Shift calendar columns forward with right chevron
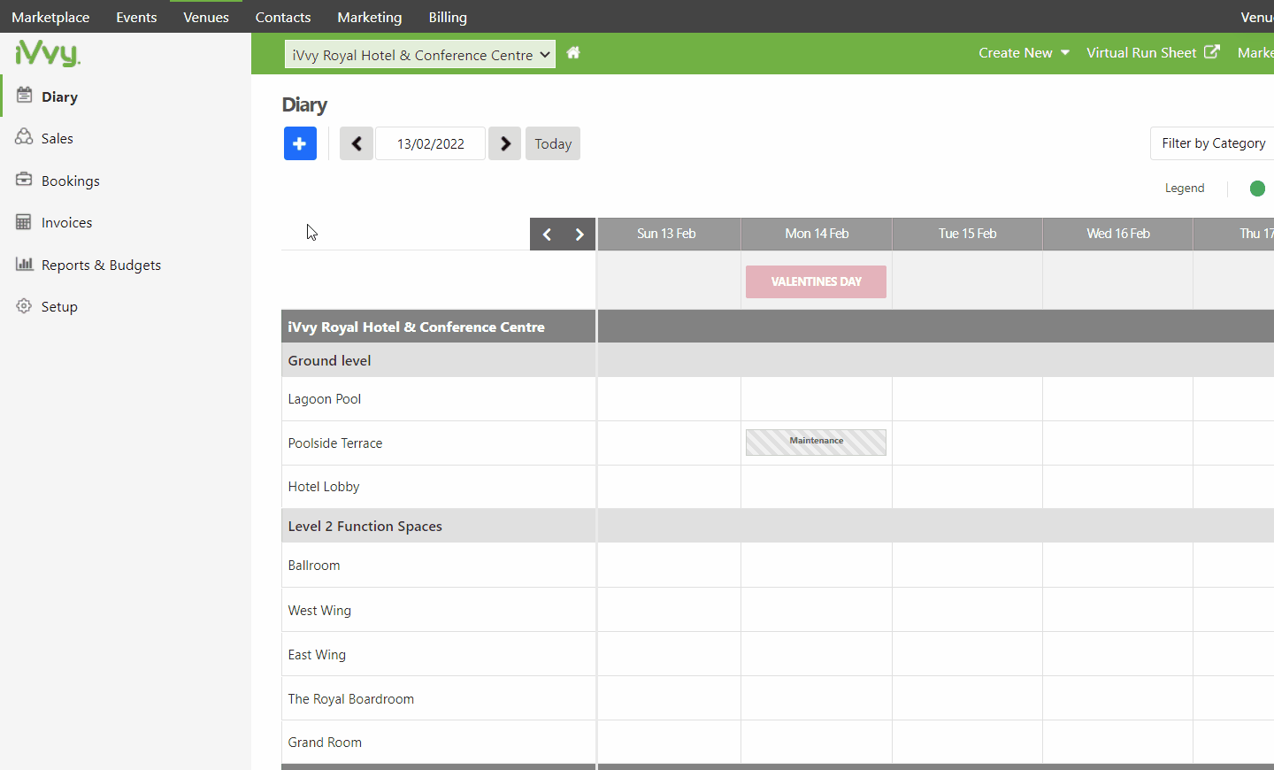Viewport: 1274px width, 770px height. (x=579, y=235)
